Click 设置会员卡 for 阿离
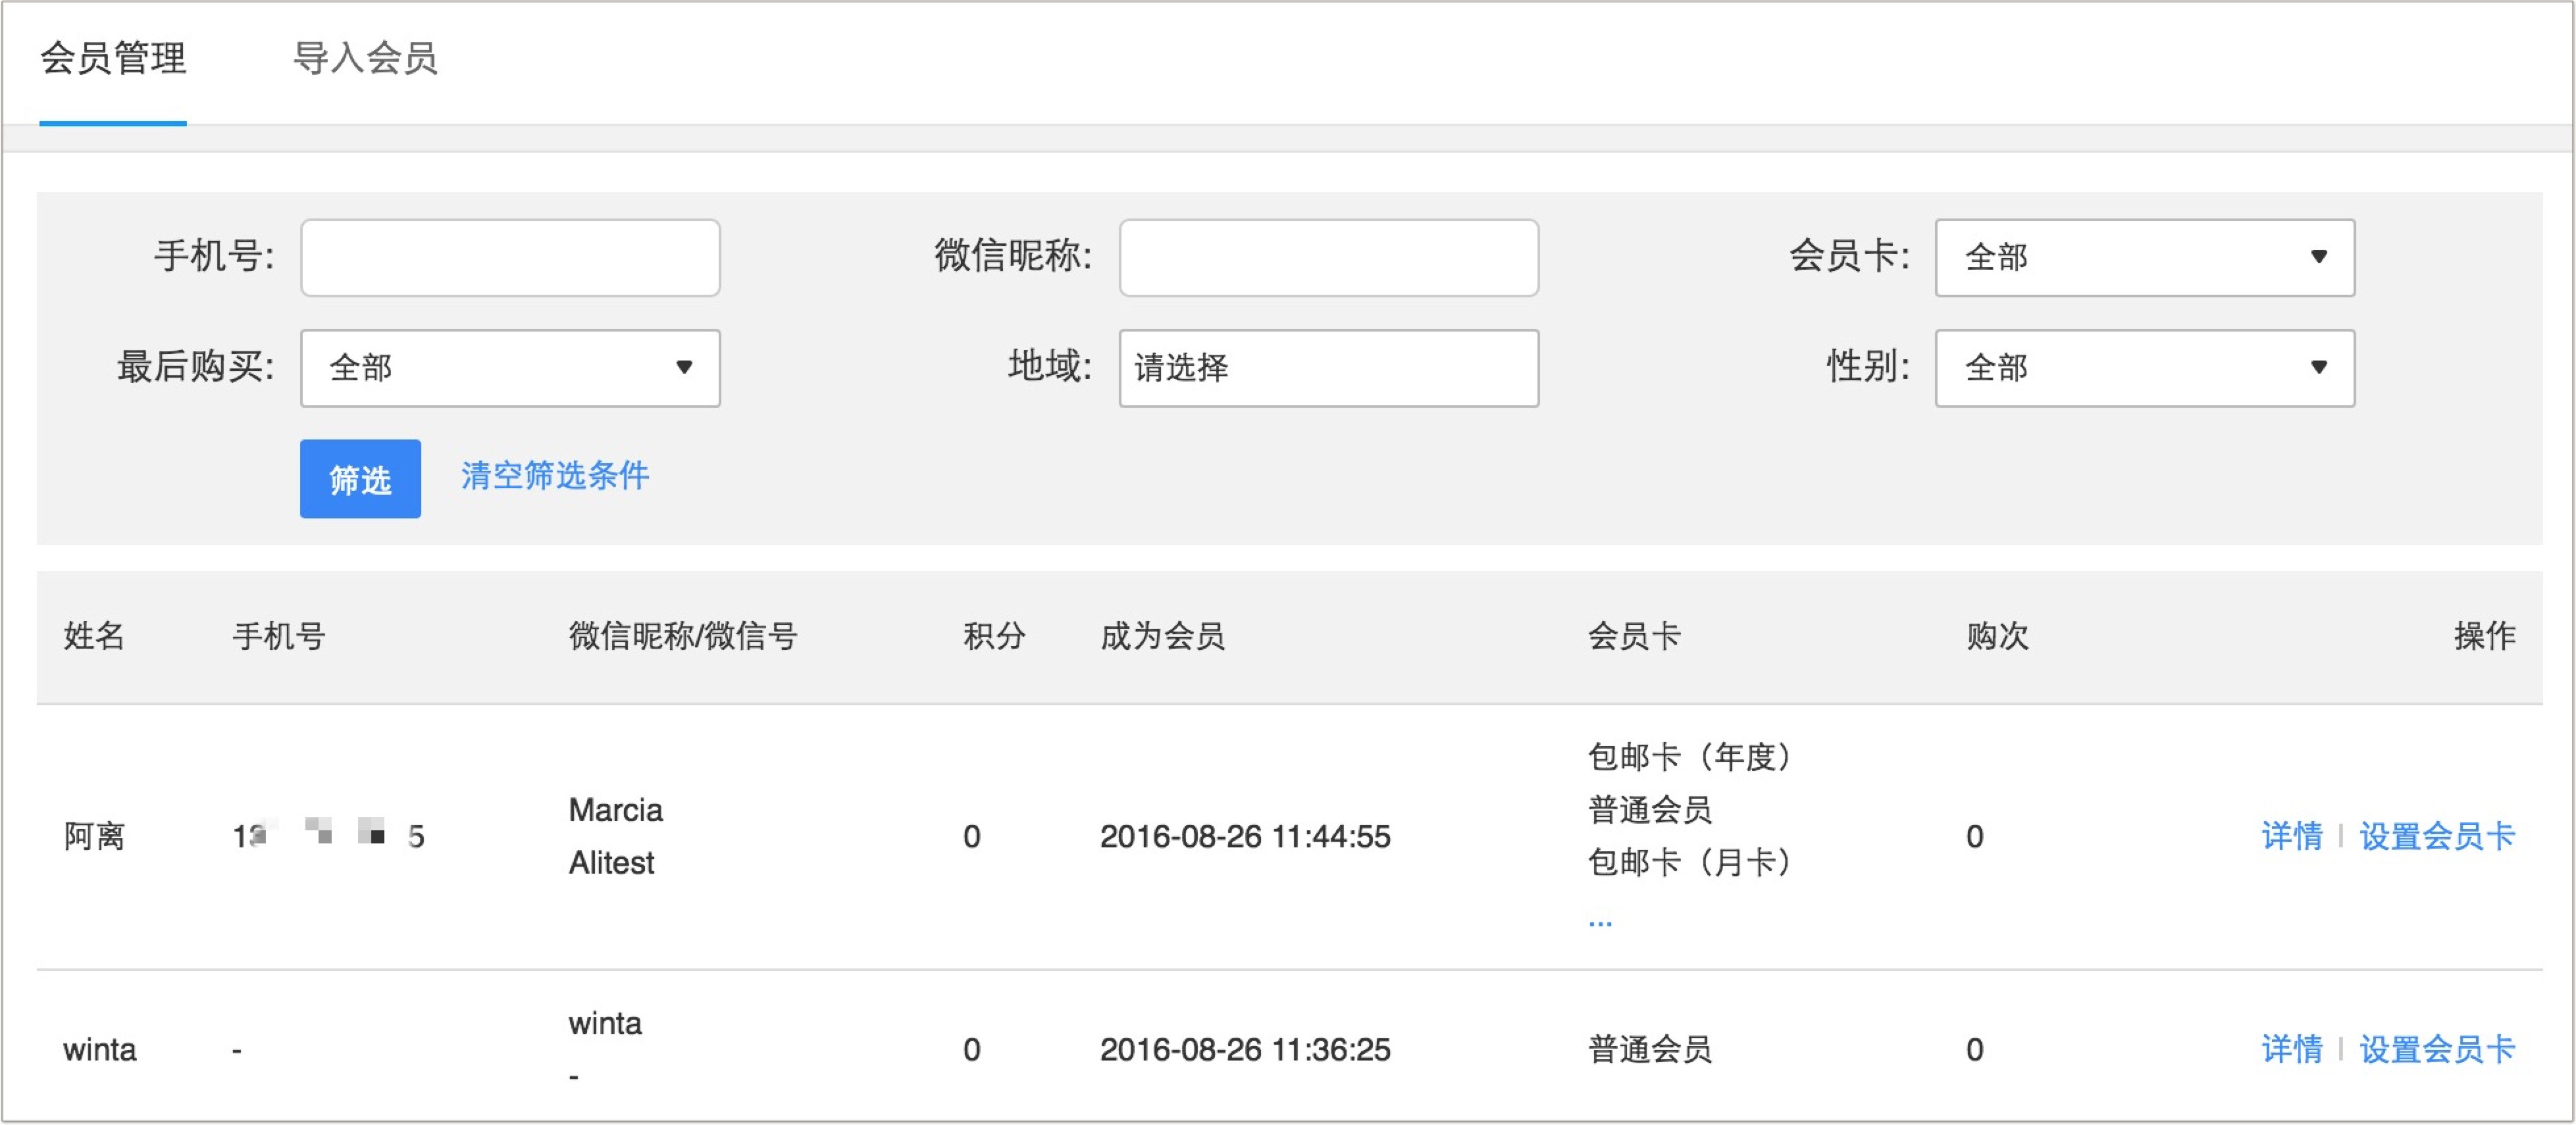The width and height of the screenshot is (2576, 1125). point(2440,837)
